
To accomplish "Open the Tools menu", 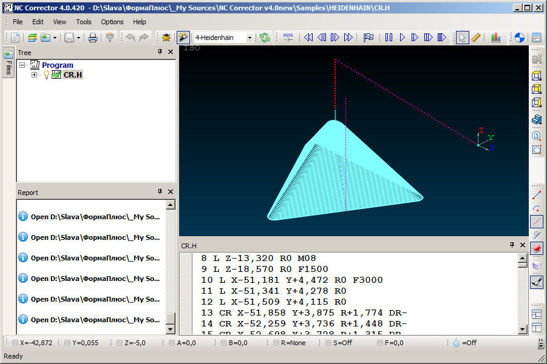I will pos(84,22).
